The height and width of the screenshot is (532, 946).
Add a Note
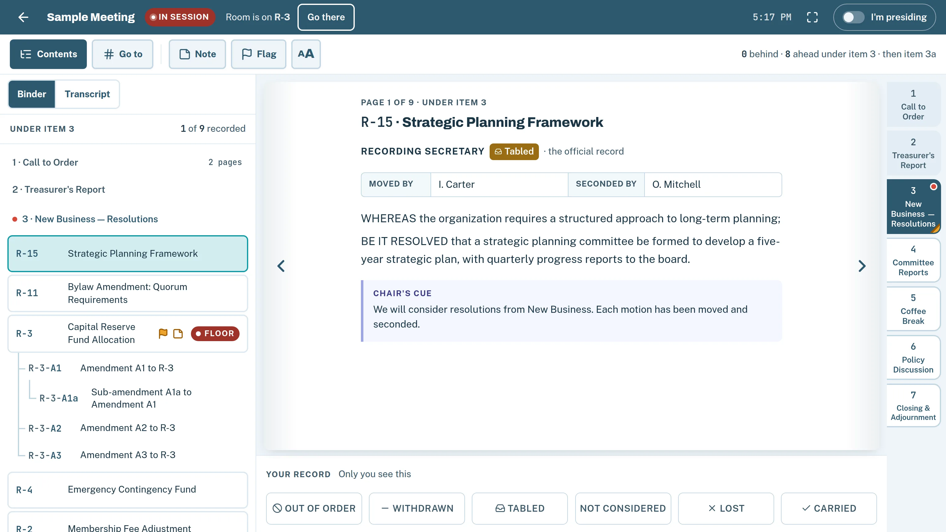click(197, 54)
